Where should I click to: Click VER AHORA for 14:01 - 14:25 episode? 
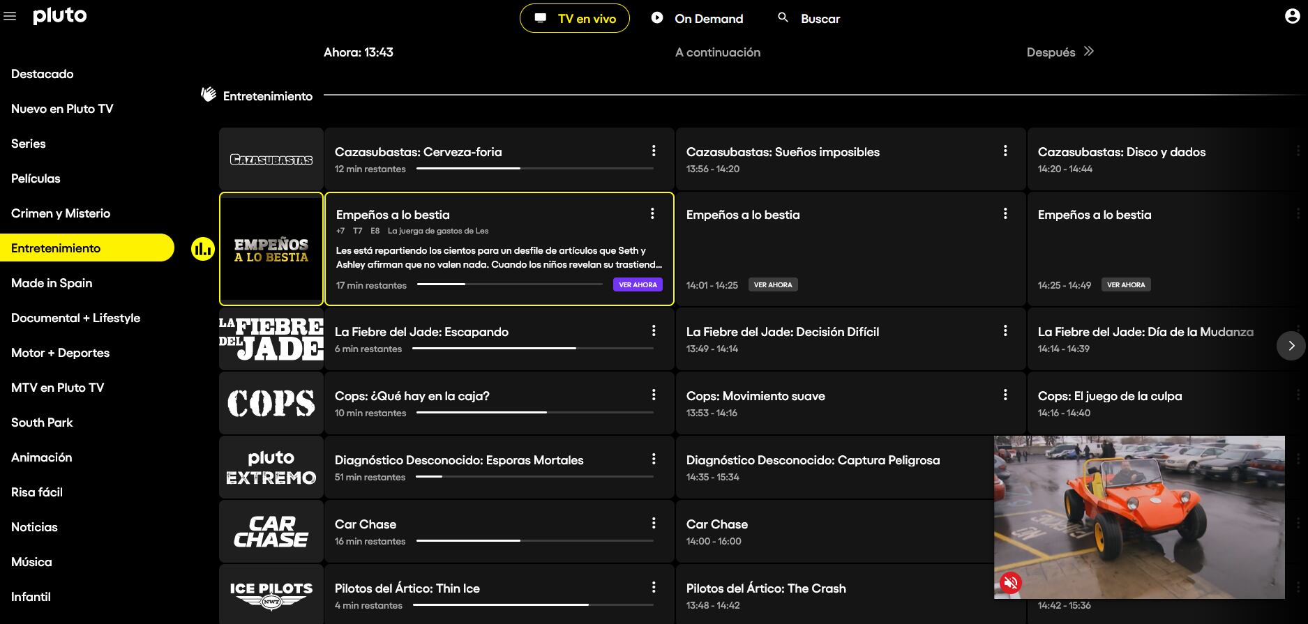tap(773, 284)
